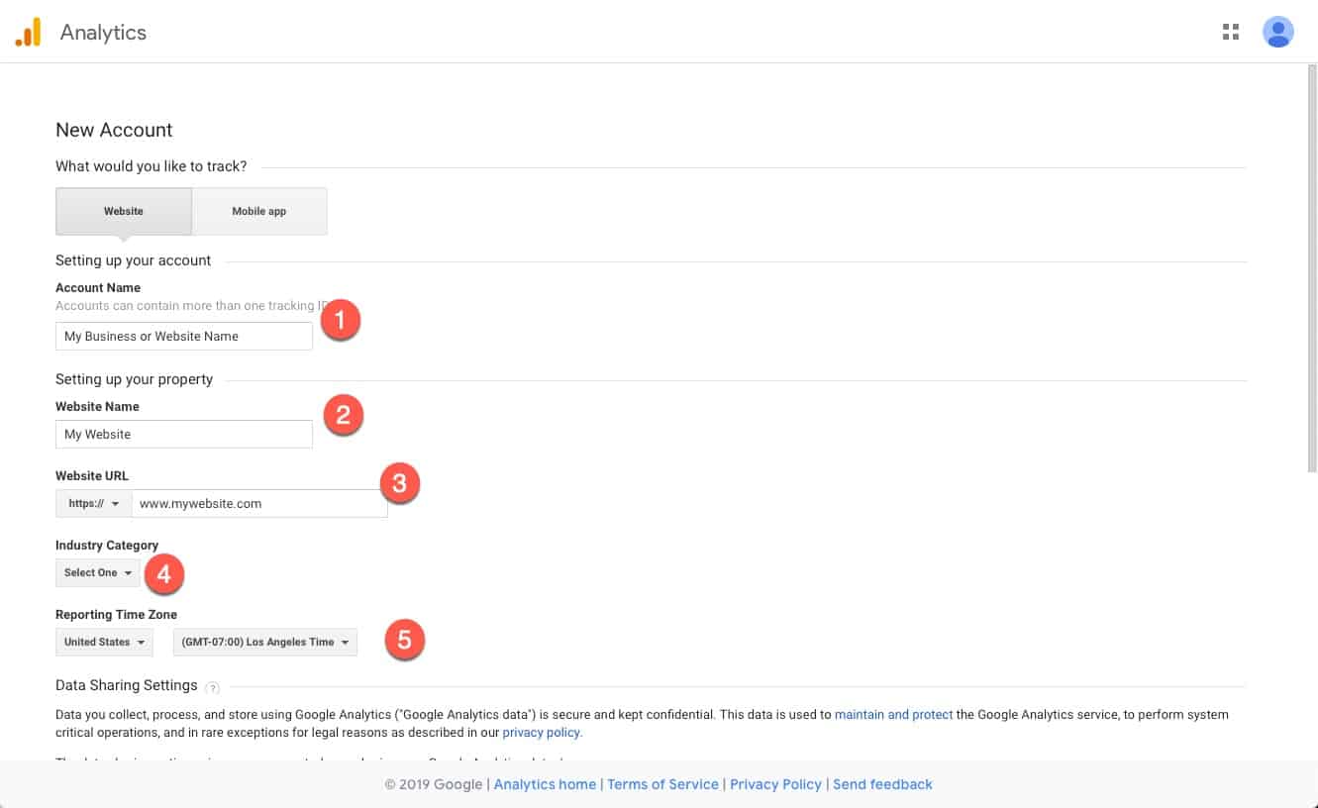Click the Website URL text field
The width and height of the screenshot is (1318, 808).
[x=259, y=503]
